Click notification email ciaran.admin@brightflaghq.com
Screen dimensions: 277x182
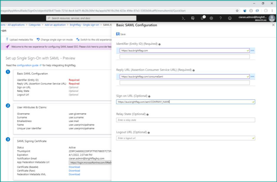coord(86,159)
